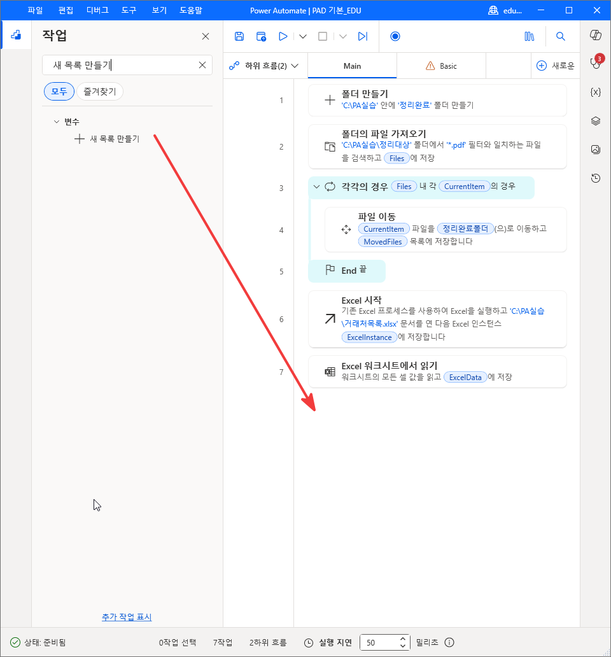Select Excel 워크시트에서 읽기 action

(x=437, y=372)
